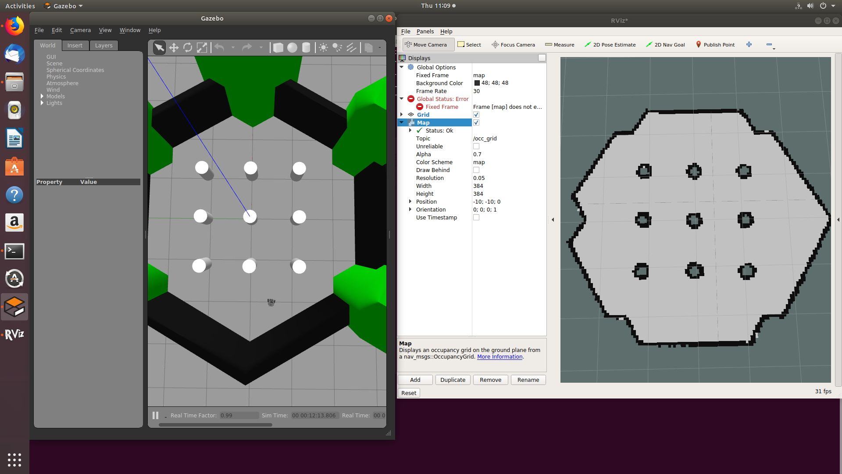Select the scale mode tool in Gazebo
This screenshot has height=474, width=842.
(x=202, y=47)
